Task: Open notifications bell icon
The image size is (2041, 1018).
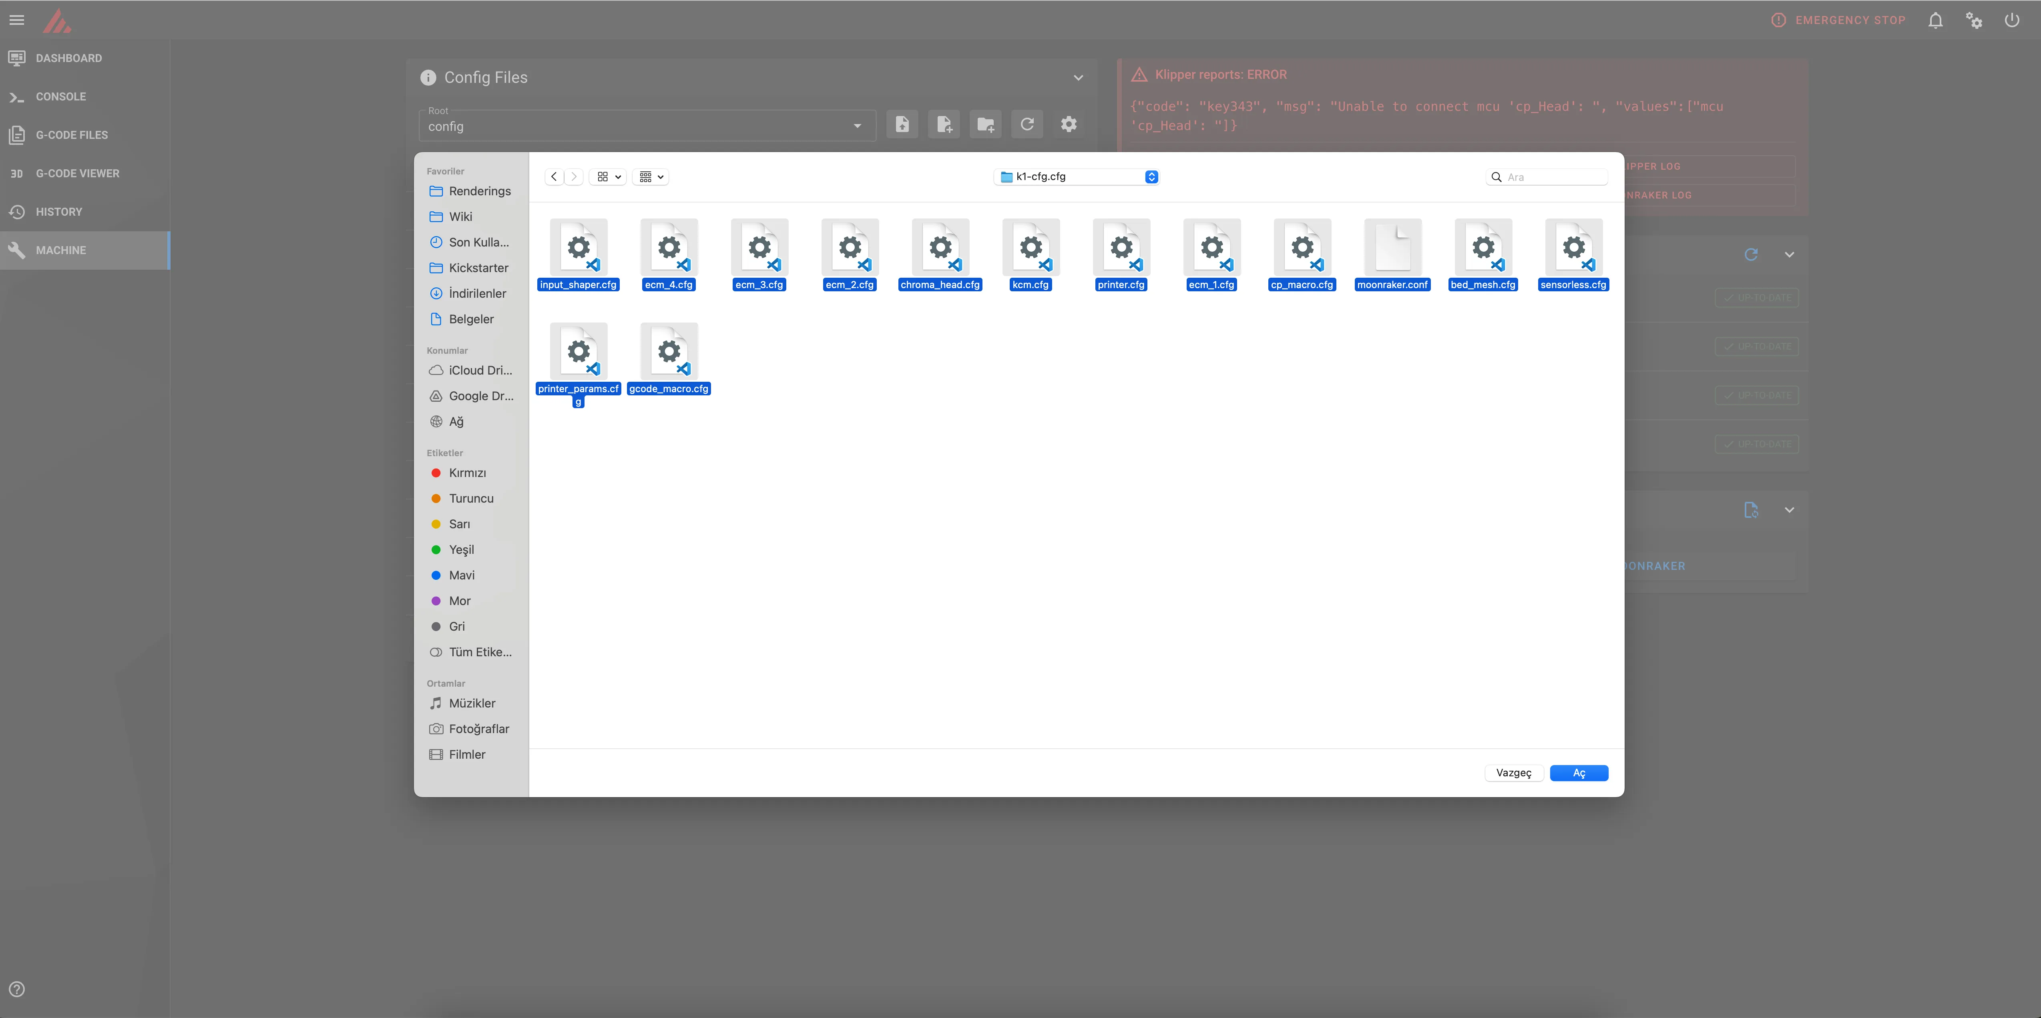Action: (x=1935, y=20)
